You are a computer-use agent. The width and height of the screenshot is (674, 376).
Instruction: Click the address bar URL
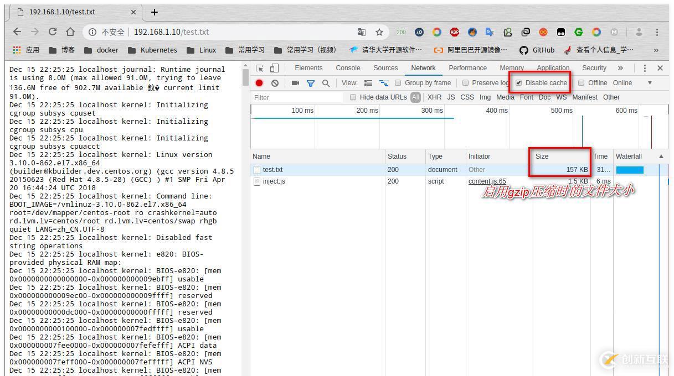tap(171, 32)
